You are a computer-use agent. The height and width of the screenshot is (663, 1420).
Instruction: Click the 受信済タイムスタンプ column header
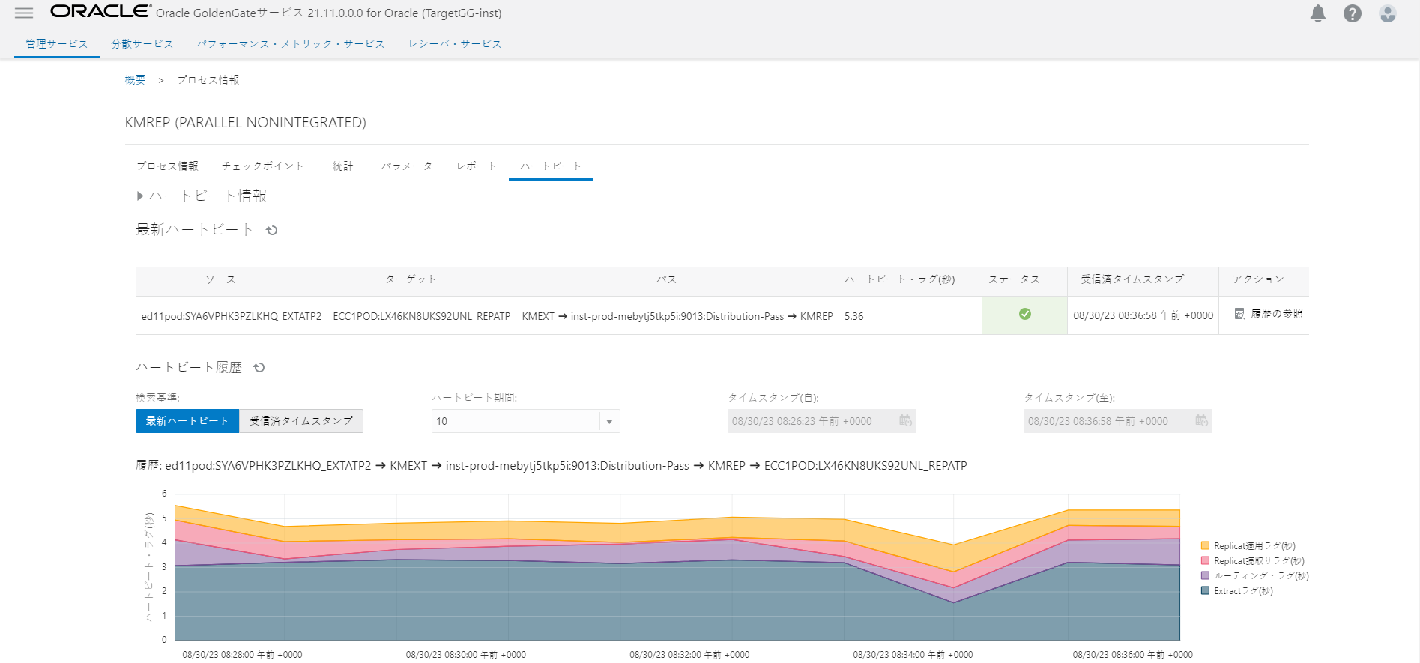1143,282
